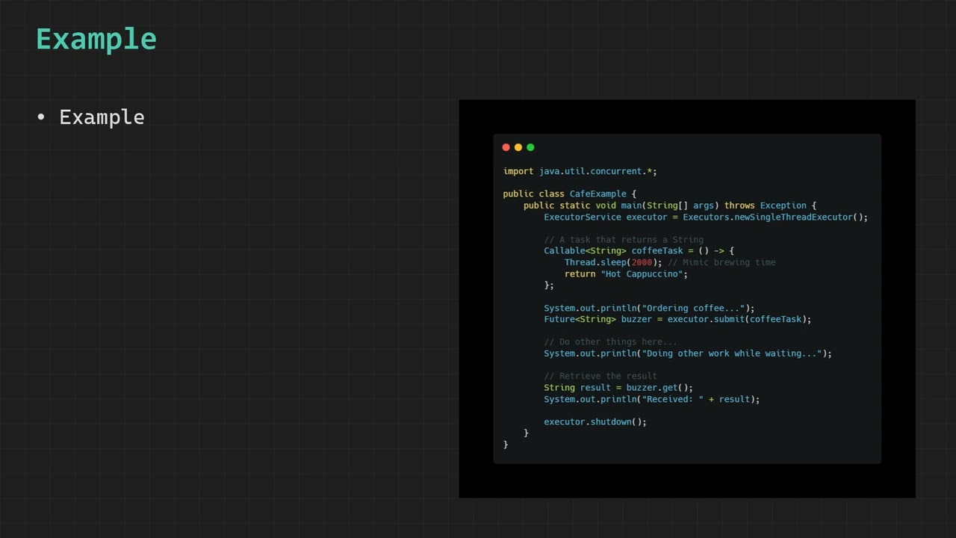956x538 pixels.
Task: Click the red dot in the code window
Action: [506, 147]
